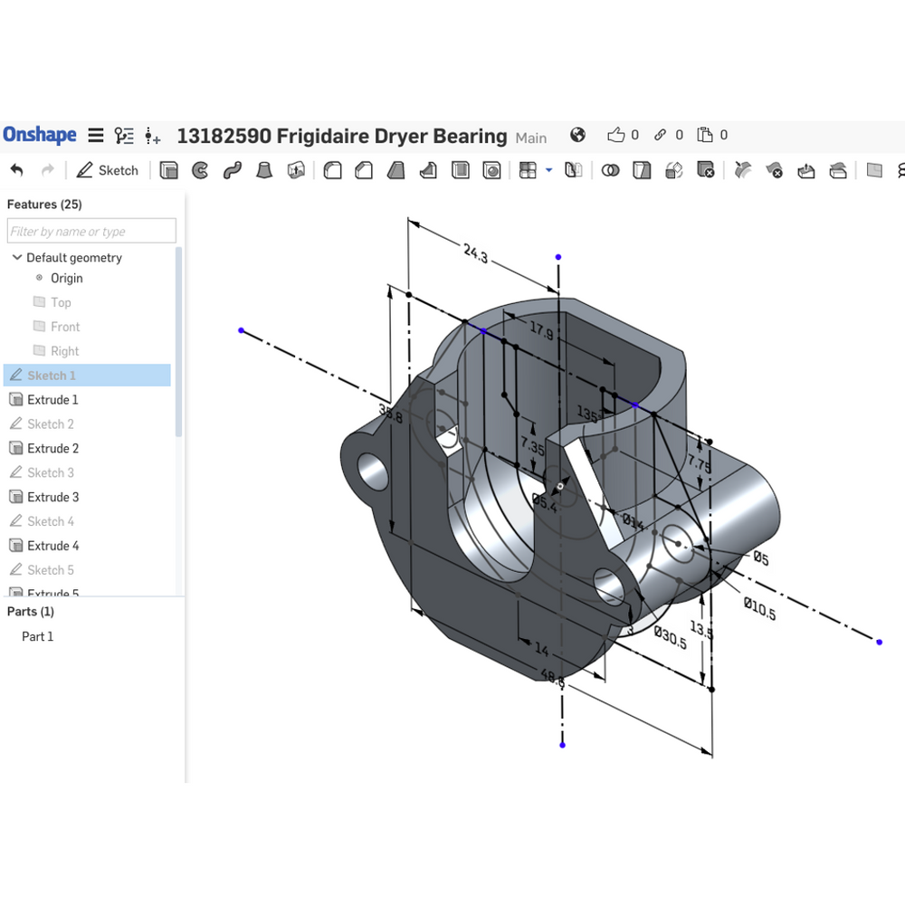Click the links chain icon

[660, 135]
